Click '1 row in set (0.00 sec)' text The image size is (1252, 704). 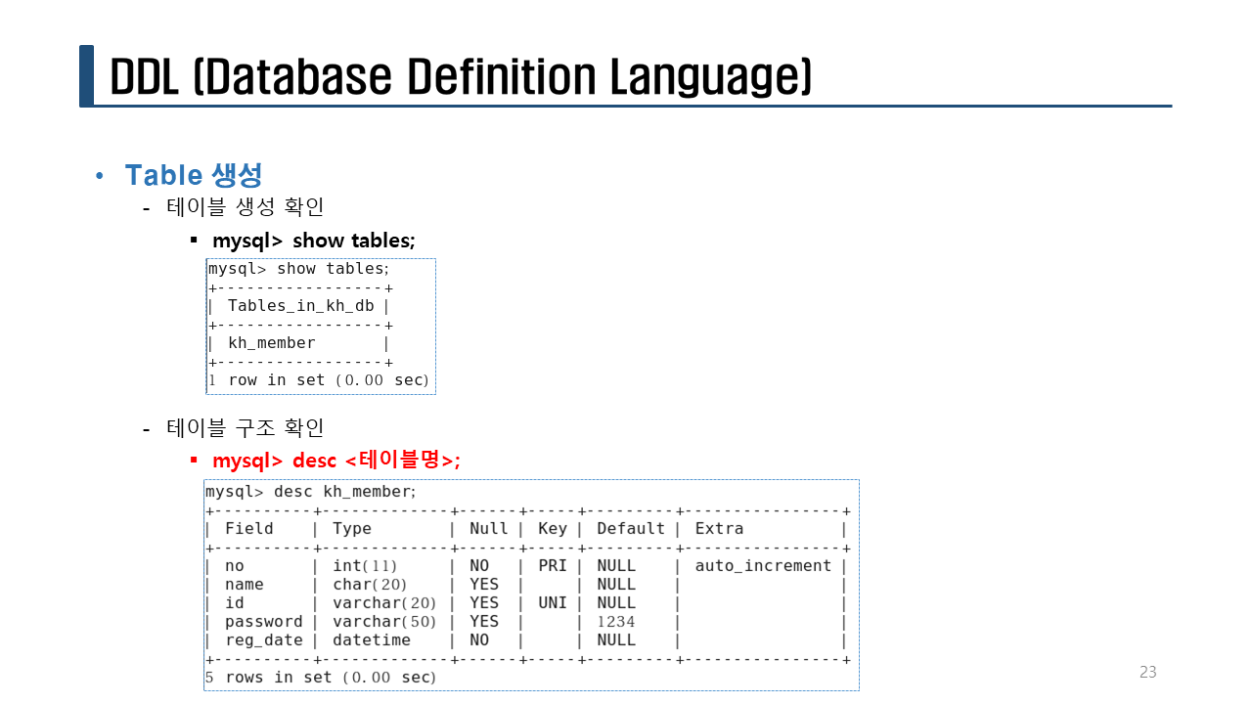319,380
